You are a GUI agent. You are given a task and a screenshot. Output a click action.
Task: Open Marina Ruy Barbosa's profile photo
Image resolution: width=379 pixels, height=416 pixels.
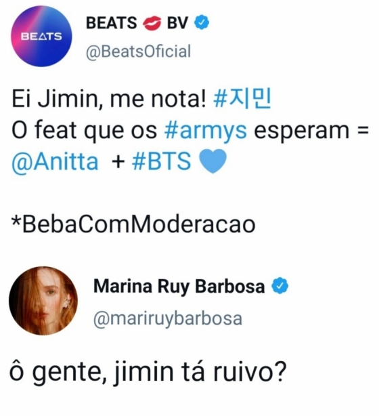click(x=43, y=301)
